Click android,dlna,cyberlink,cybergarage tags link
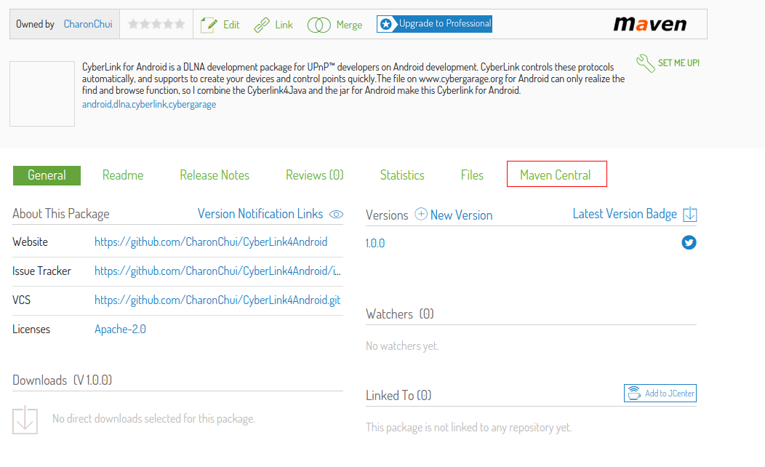Screen dimensions: 765x467 [149, 105]
